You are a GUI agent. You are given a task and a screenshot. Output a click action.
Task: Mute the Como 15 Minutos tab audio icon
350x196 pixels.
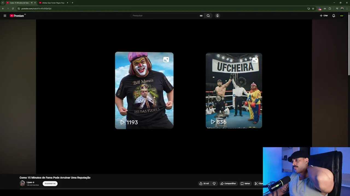(x=31, y=3)
